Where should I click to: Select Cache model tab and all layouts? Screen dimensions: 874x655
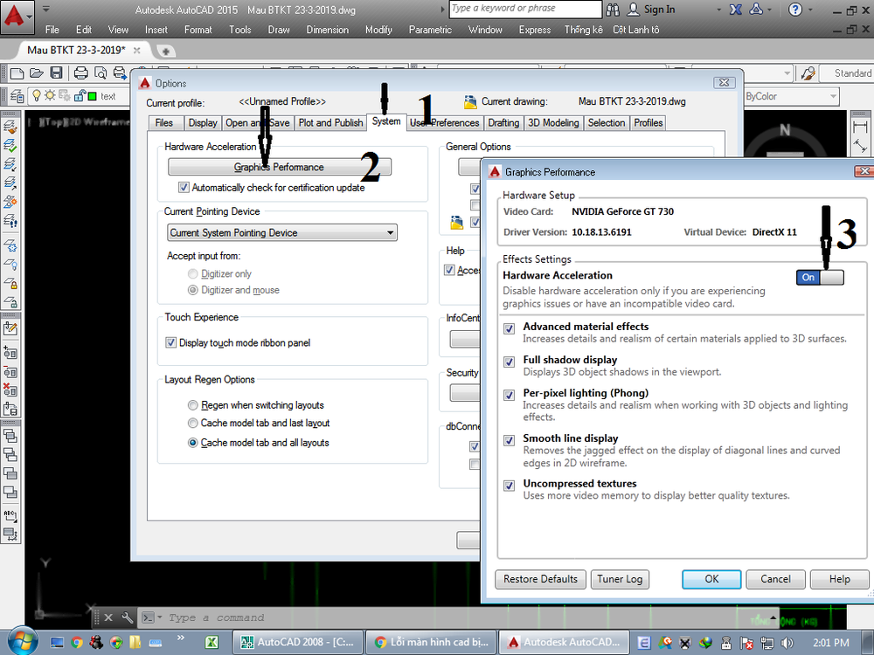click(193, 443)
